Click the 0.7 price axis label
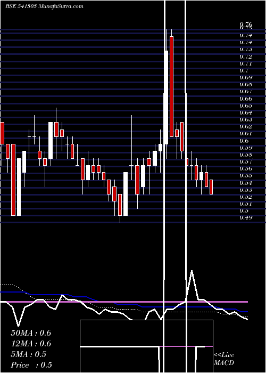 tap(244, 71)
